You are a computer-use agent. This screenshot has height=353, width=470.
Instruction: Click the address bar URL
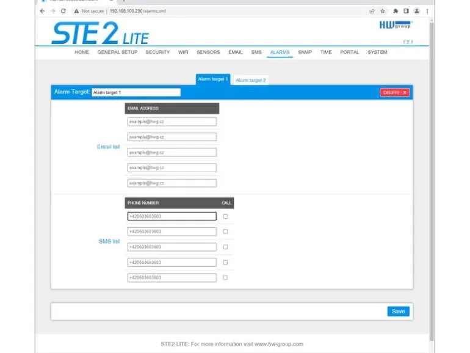pos(137,11)
